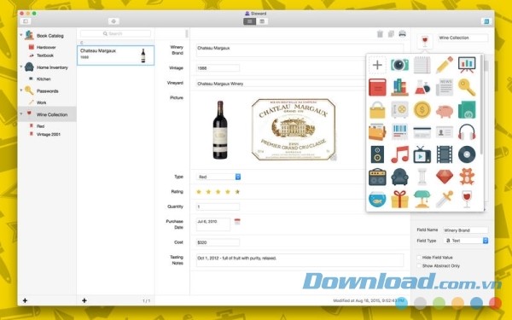The width and height of the screenshot is (512, 320).
Task: Collapse the Wine Collection group
Action: (21, 114)
